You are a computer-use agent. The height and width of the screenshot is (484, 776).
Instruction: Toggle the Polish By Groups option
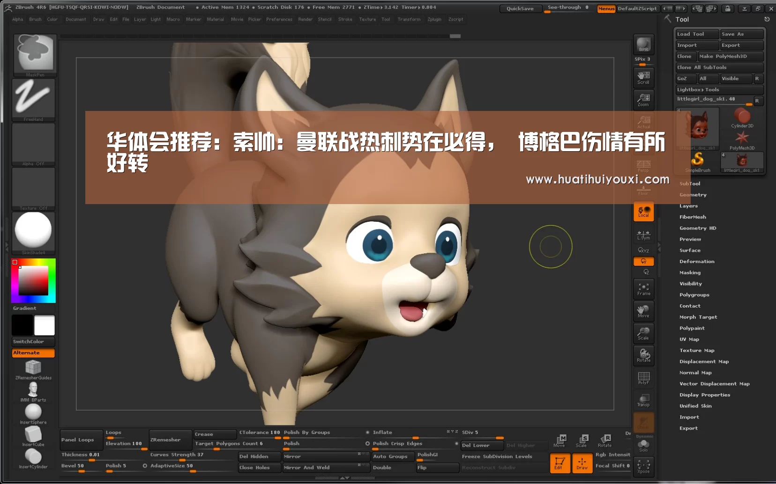(x=326, y=433)
